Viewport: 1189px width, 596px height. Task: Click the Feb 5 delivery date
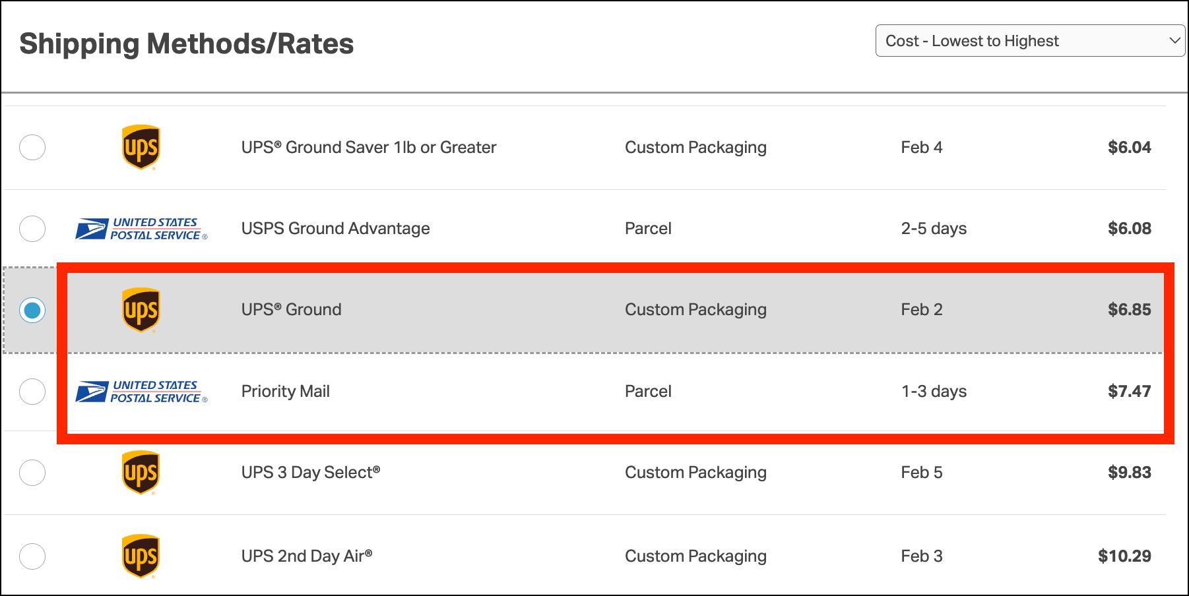point(921,473)
